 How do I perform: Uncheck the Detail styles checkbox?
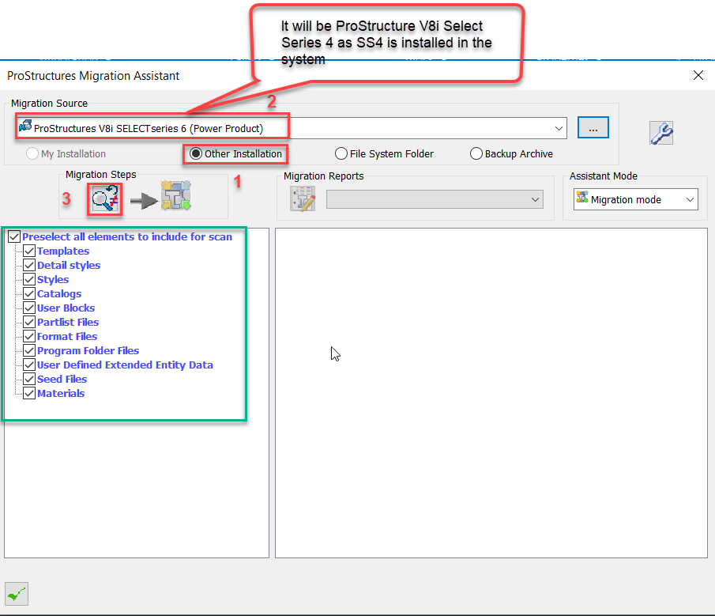tap(29, 265)
